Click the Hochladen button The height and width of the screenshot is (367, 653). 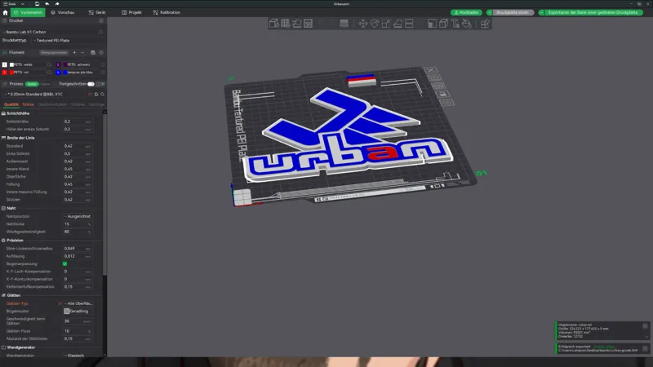click(466, 12)
